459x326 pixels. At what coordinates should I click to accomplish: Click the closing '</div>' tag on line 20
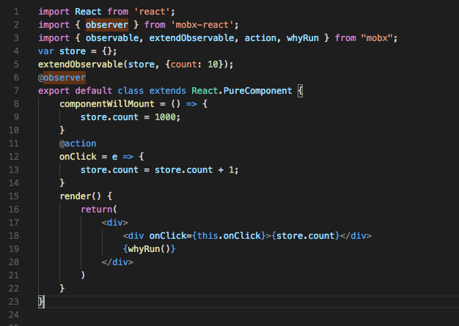click(117, 262)
